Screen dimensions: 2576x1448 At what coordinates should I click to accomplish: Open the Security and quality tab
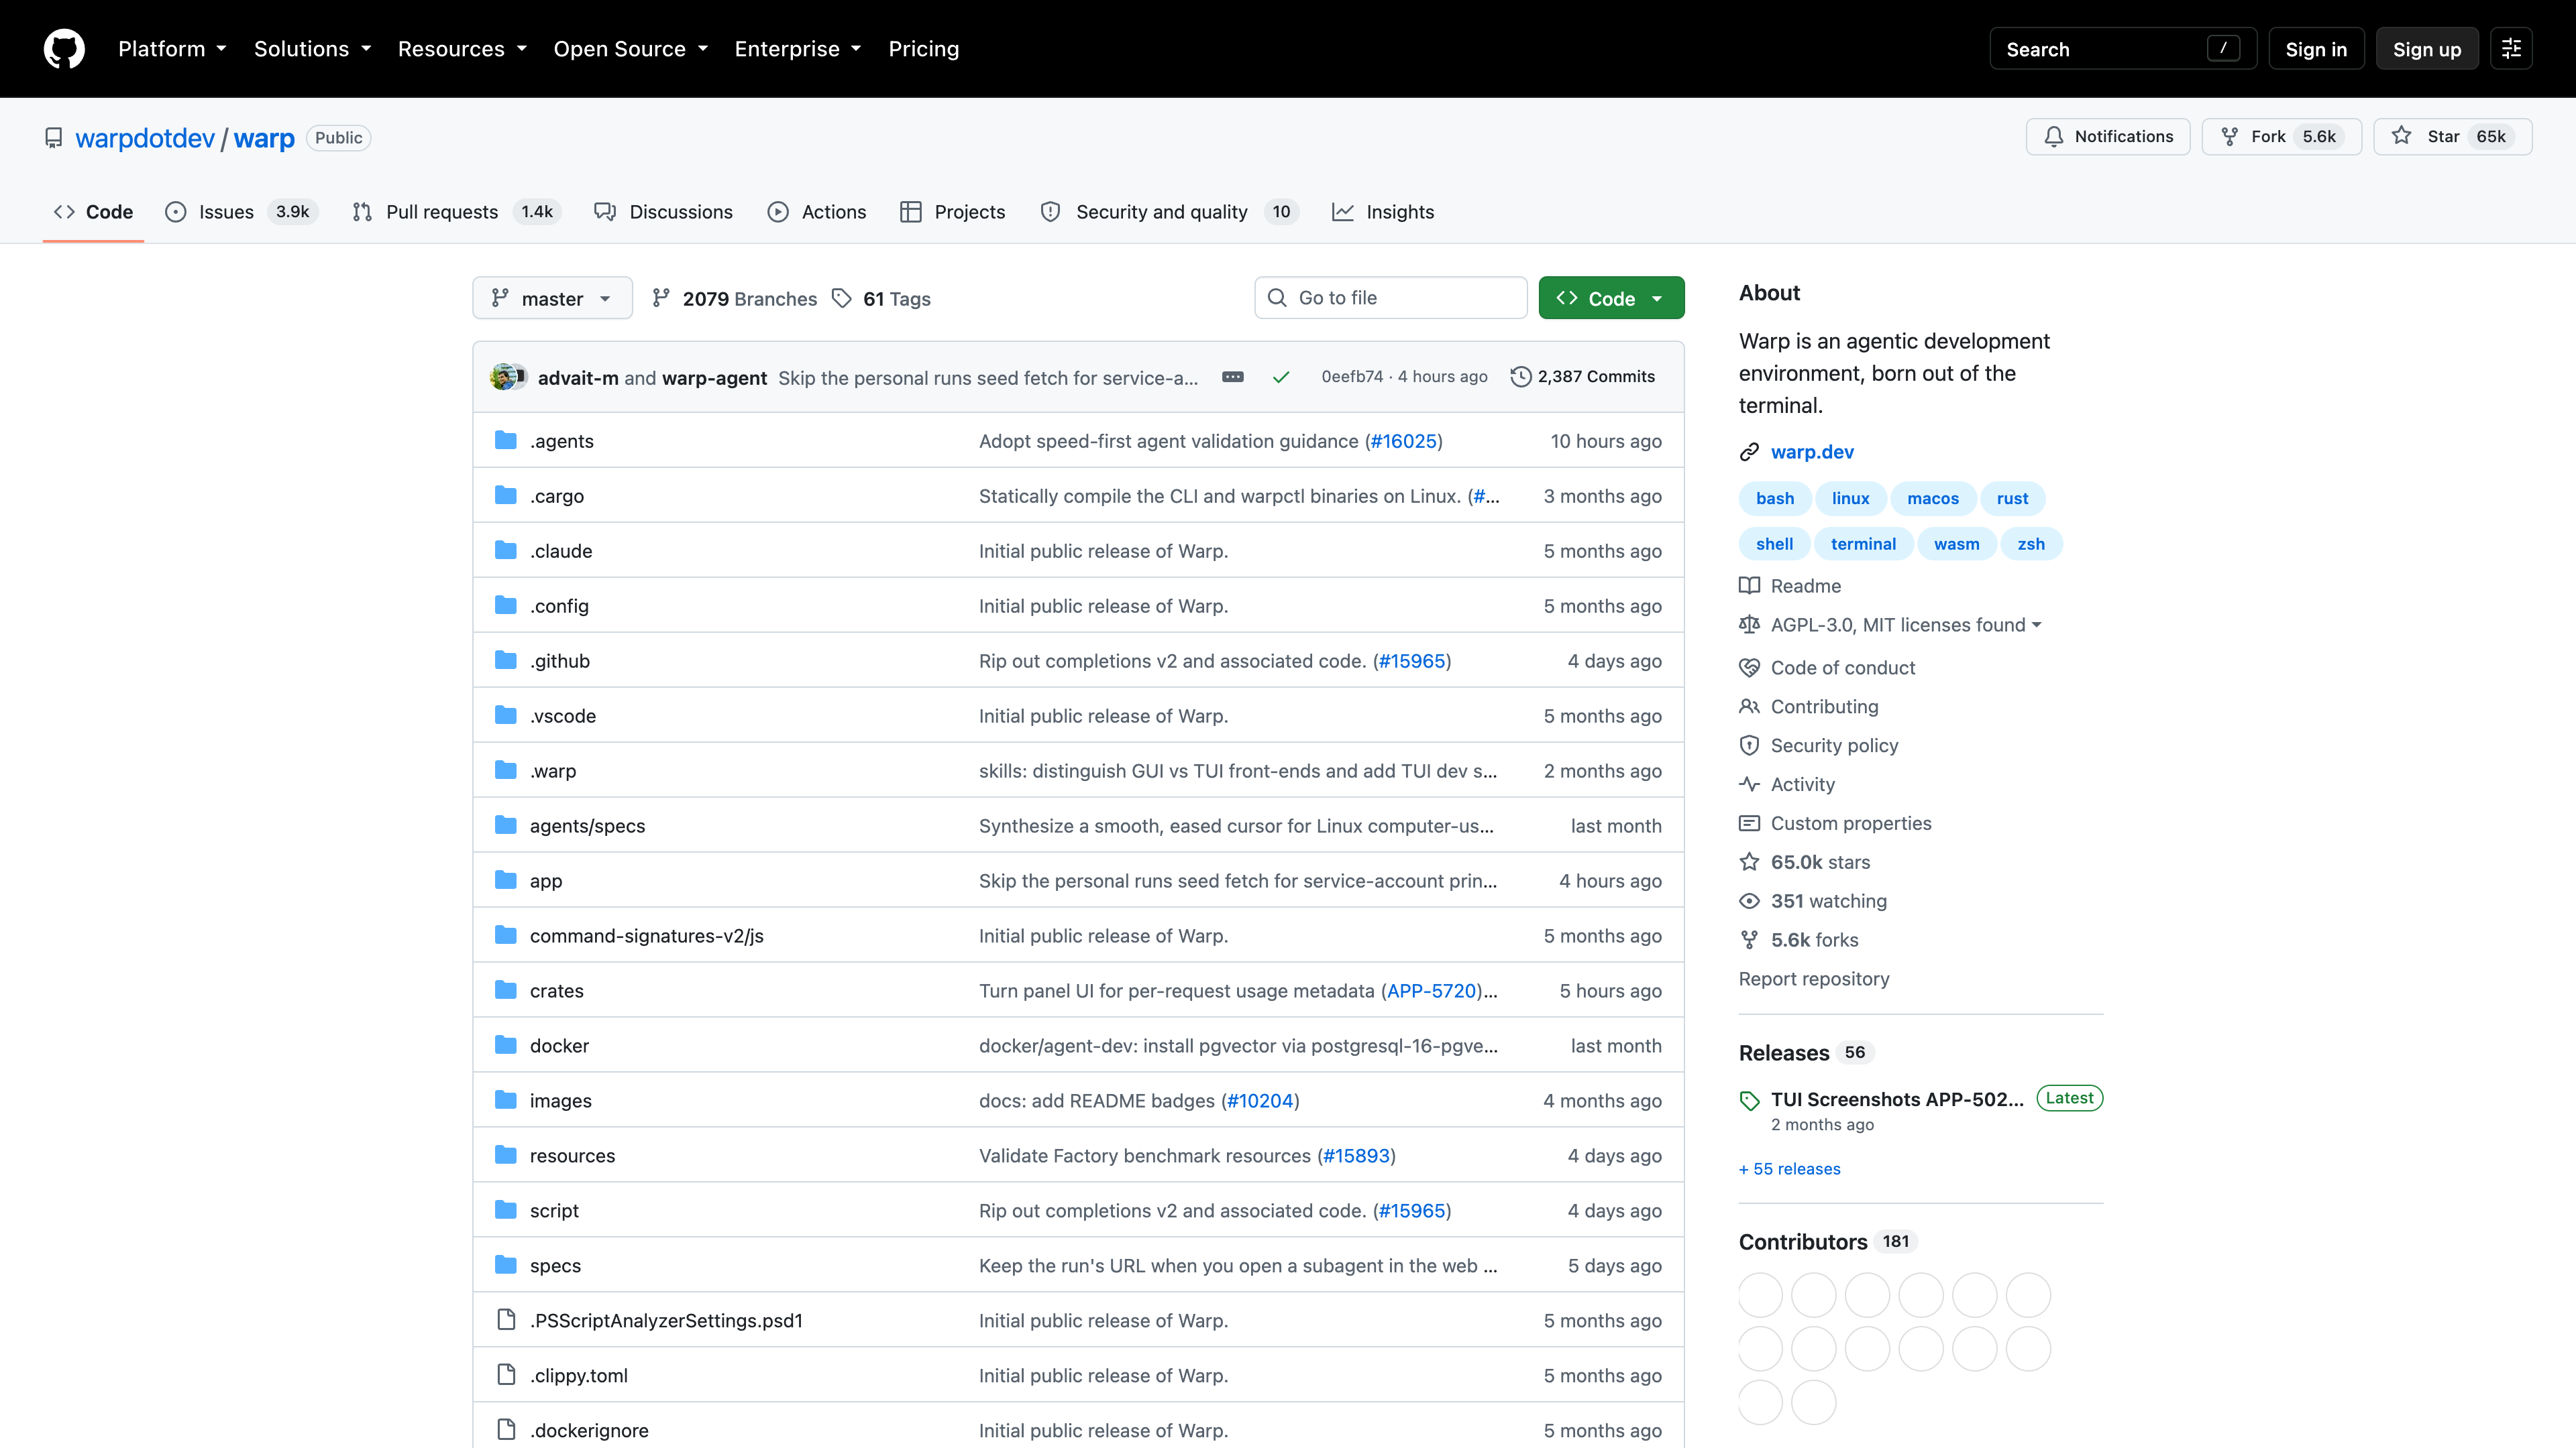(x=1169, y=212)
